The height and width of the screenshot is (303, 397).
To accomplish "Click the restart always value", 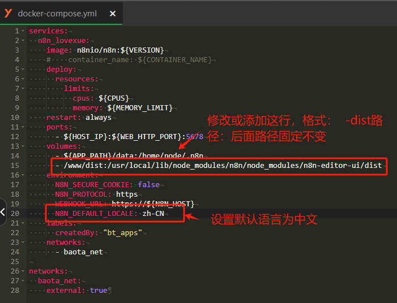I will pyautogui.click(x=99, y=117).
